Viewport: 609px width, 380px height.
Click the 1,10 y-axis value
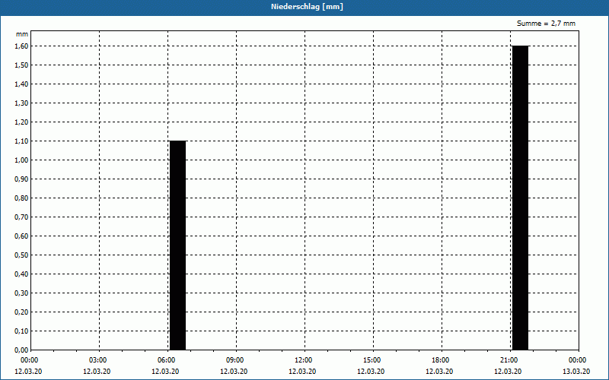[21, 141]
